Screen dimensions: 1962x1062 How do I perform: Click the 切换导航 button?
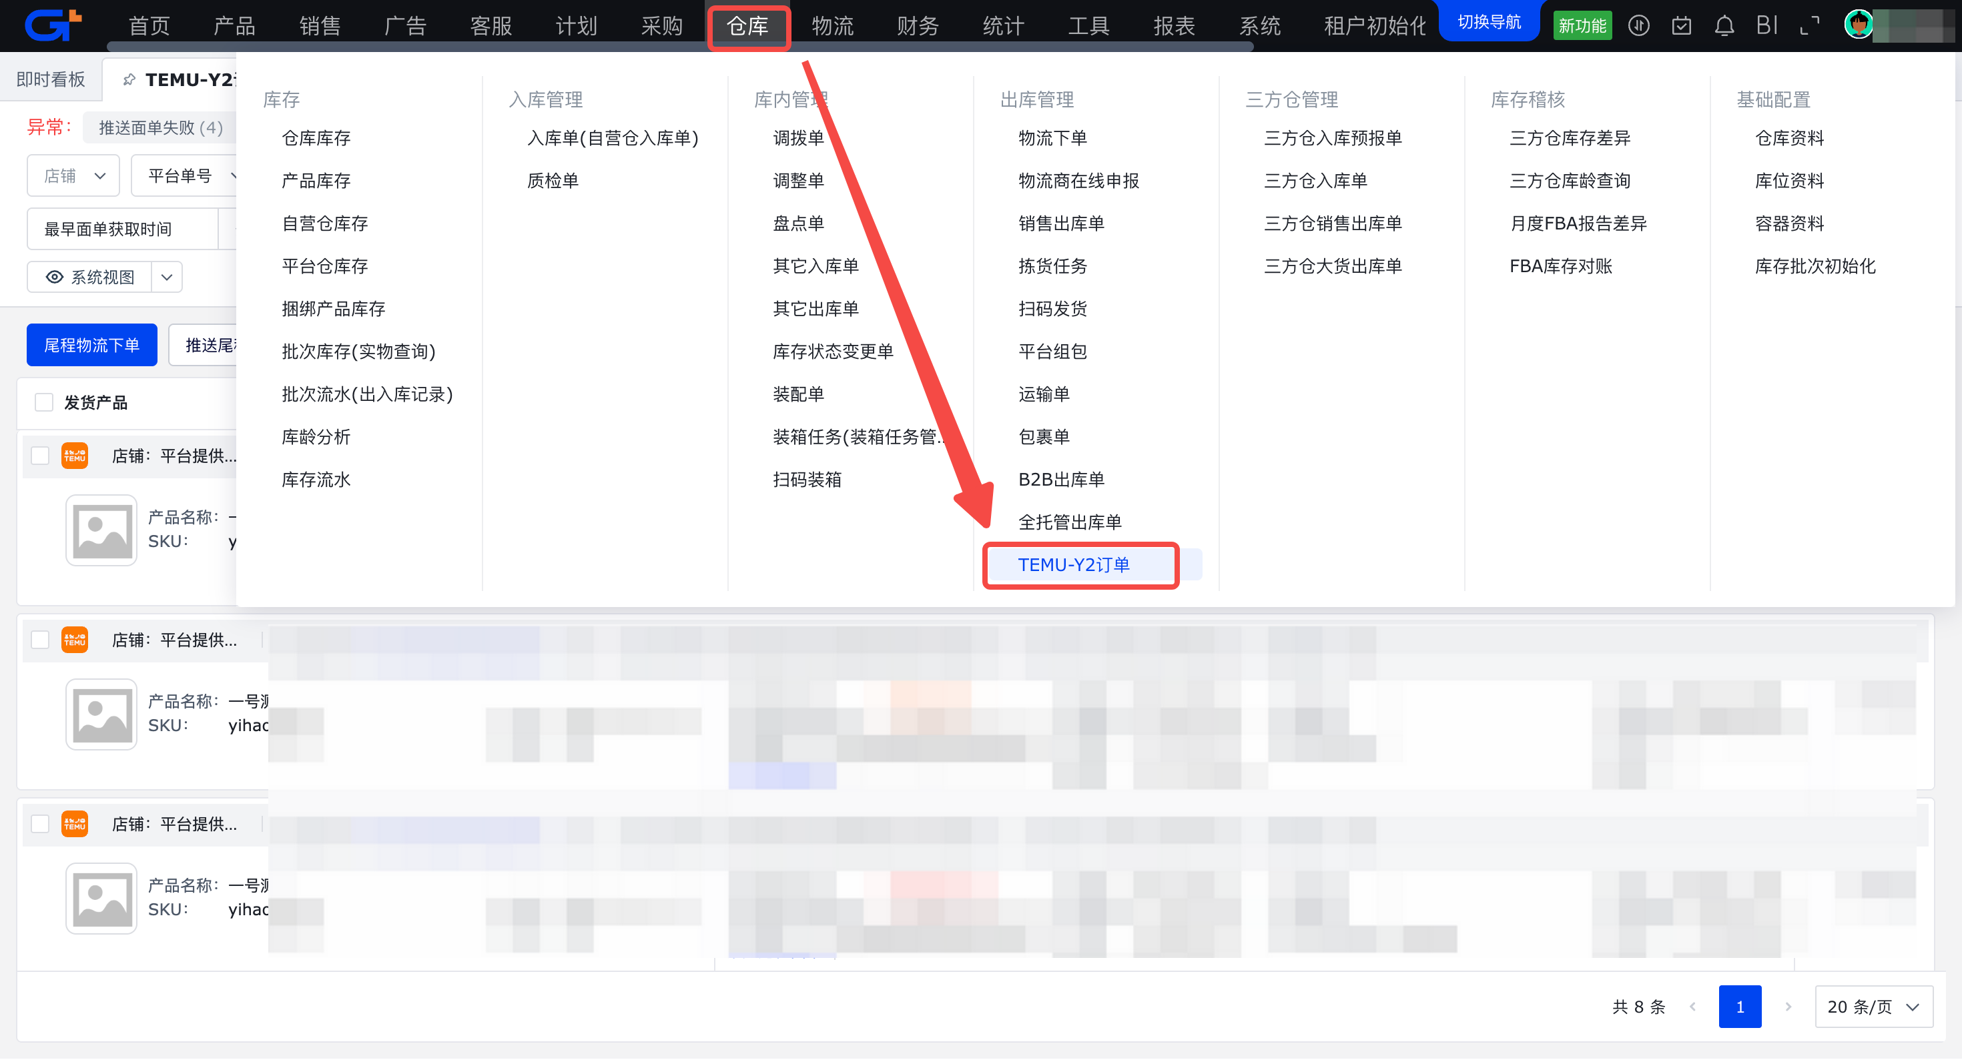click(1488, 22)
